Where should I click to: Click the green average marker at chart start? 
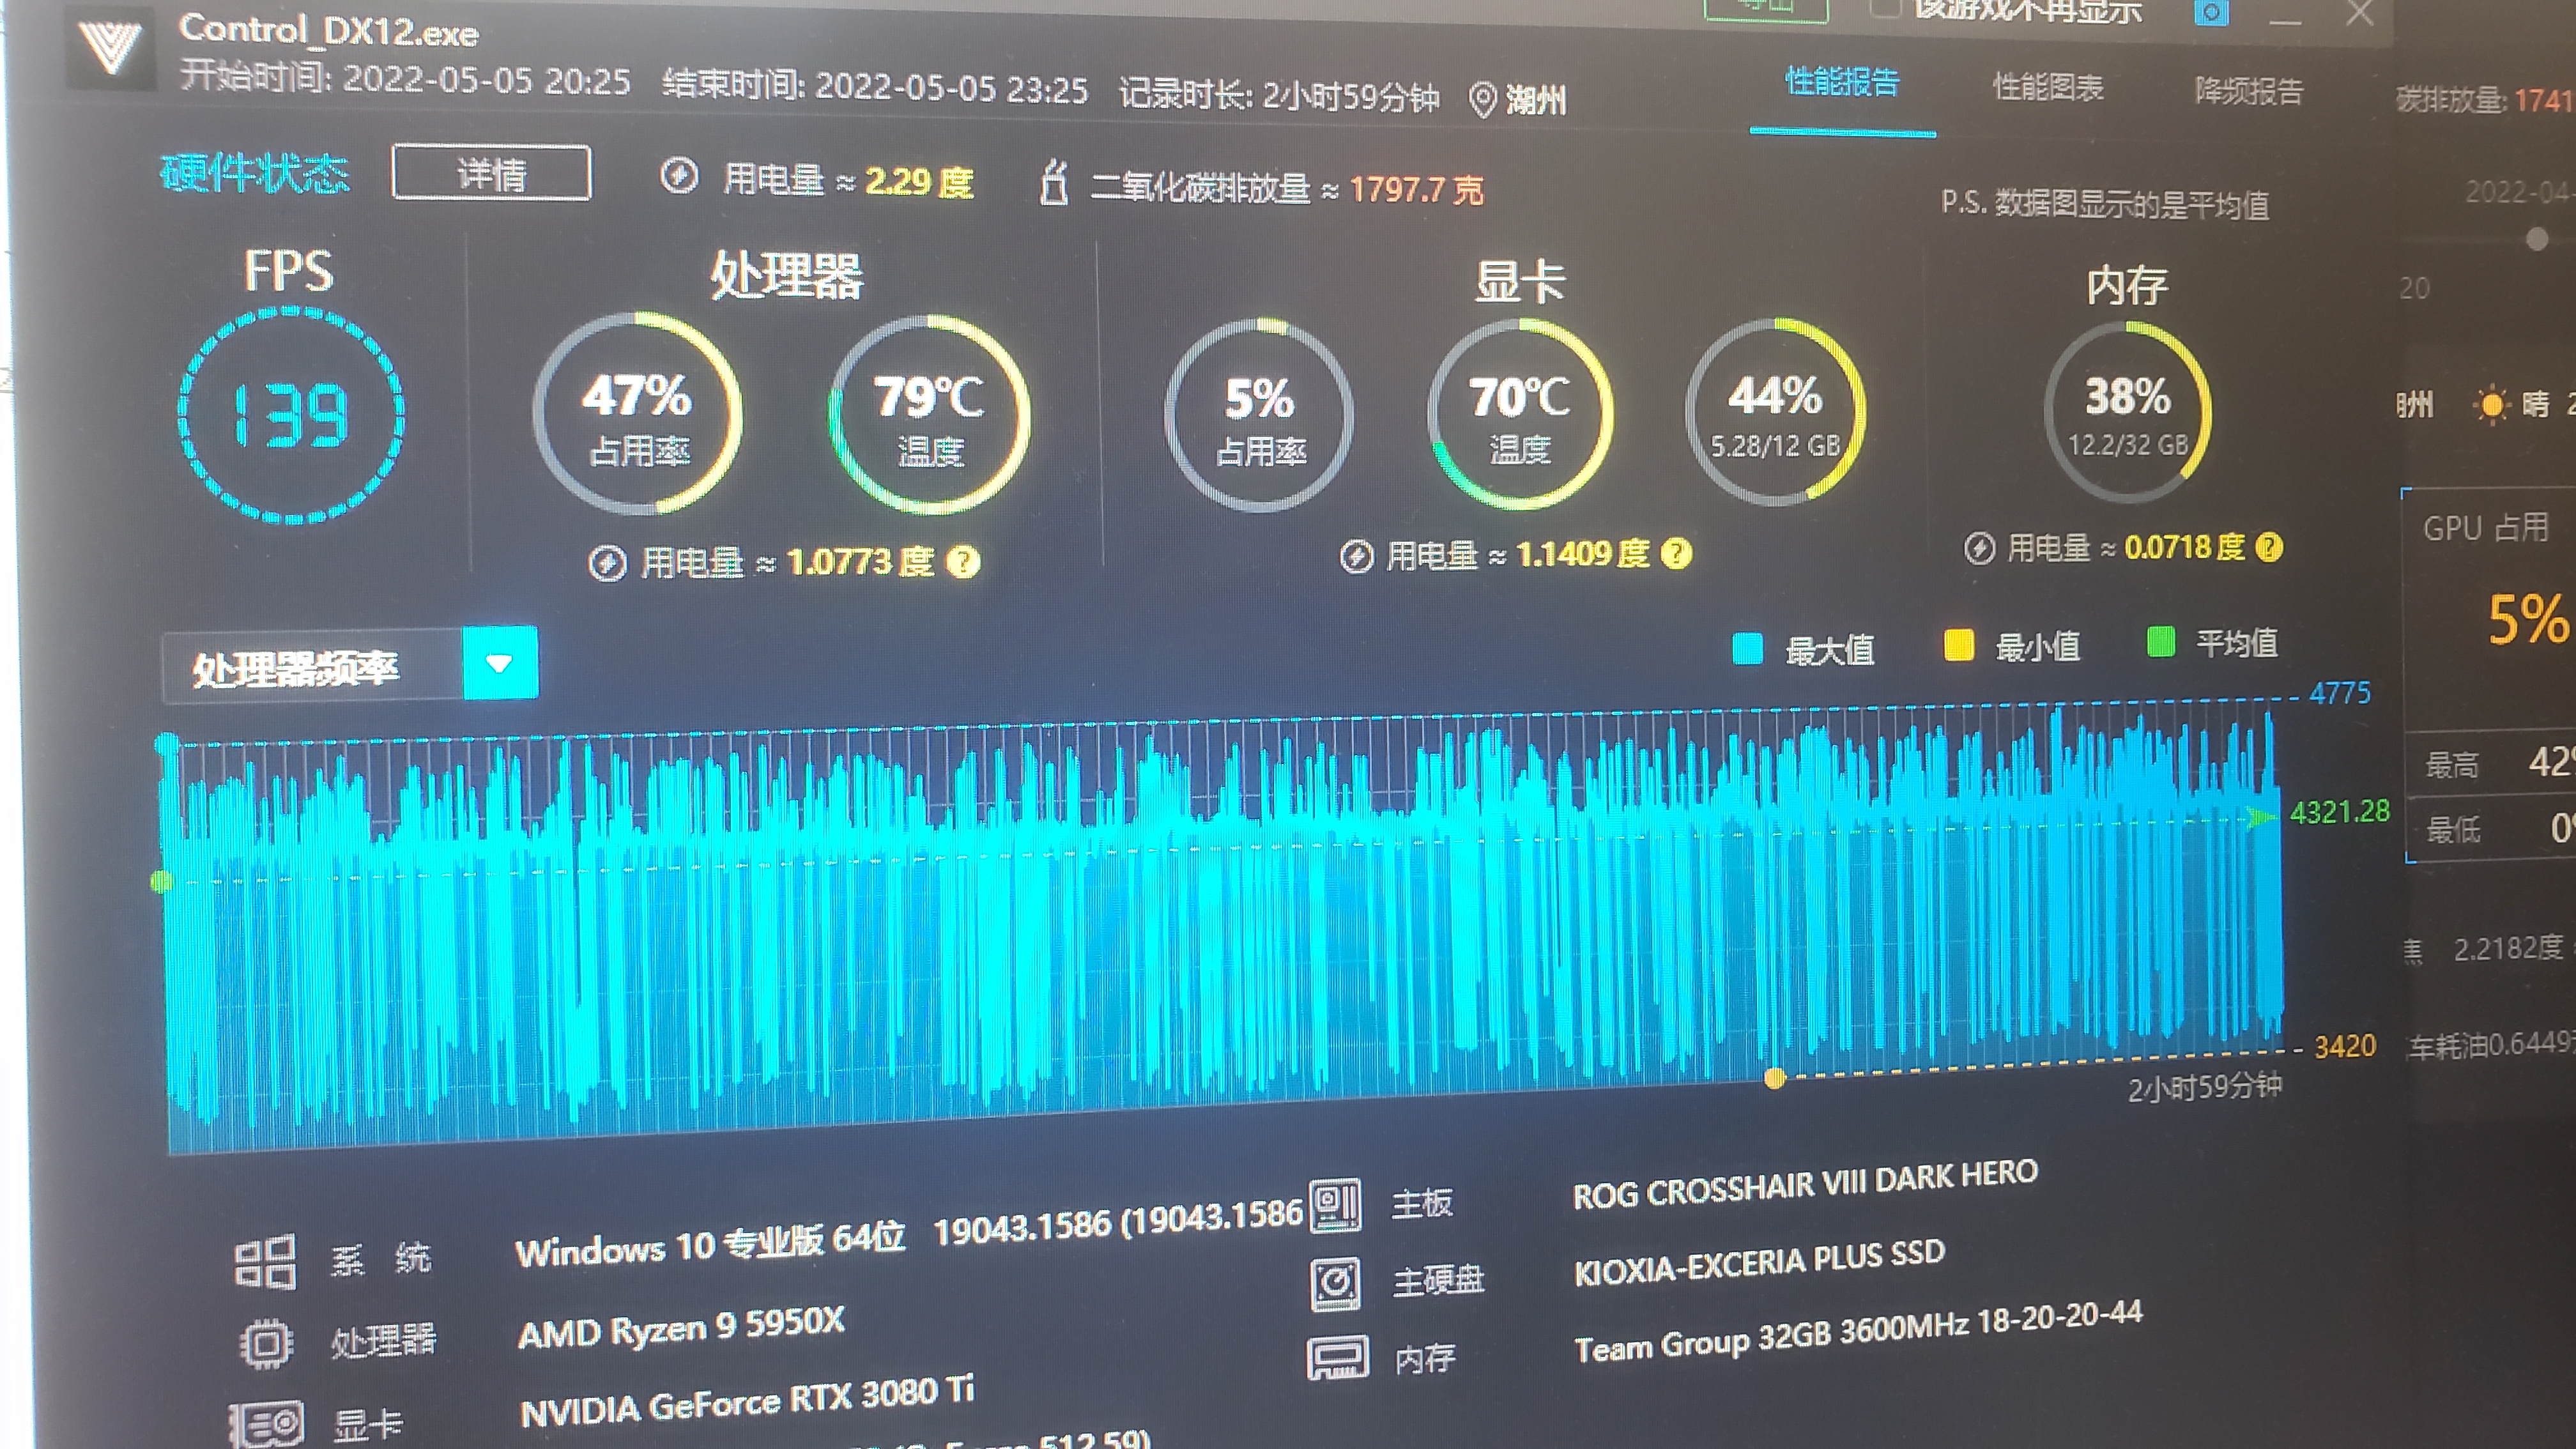coord(161,881)
